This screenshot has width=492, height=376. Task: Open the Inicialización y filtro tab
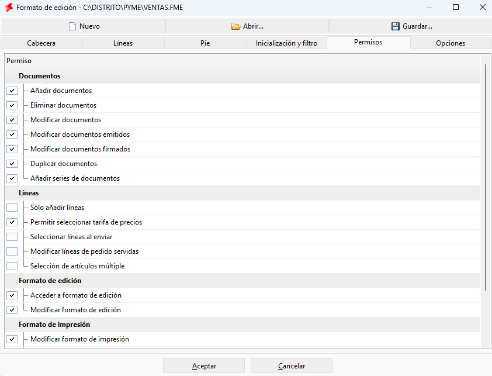tap(286, 43)
